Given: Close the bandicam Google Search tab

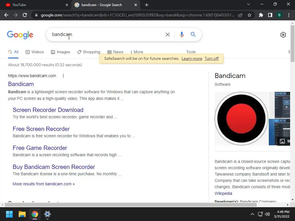Looking at the screenshot, I should pyautogui.click(x=136, y=5).
